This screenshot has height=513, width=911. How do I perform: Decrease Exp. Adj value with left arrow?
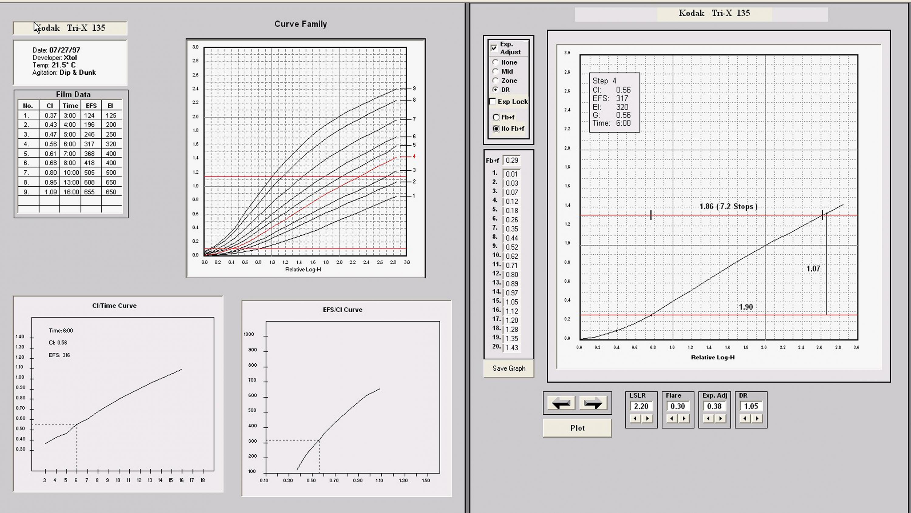(x=708, y=419)
